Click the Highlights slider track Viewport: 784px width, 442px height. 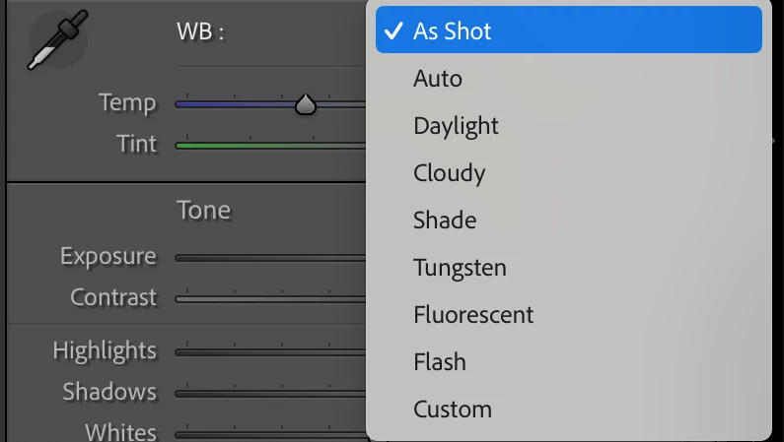[269, 351]
